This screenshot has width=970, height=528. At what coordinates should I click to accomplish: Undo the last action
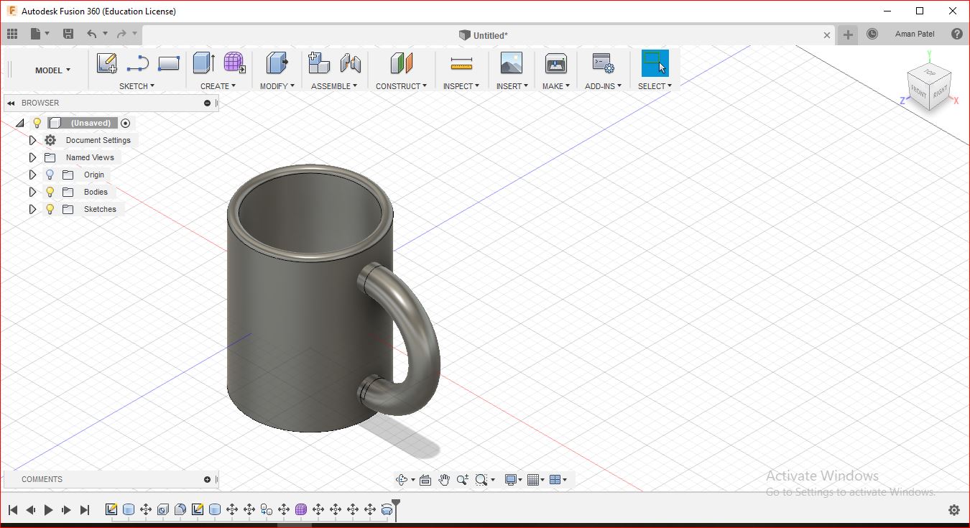(91, 34)
